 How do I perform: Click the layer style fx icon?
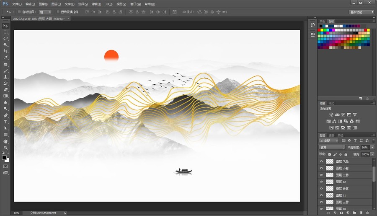(x=335, y=213)
